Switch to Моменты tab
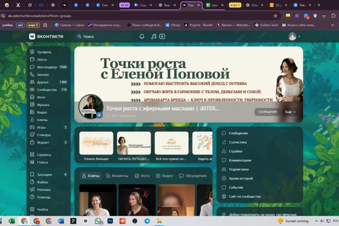Viewport: 339px width, 226px height. coord(117,176)
